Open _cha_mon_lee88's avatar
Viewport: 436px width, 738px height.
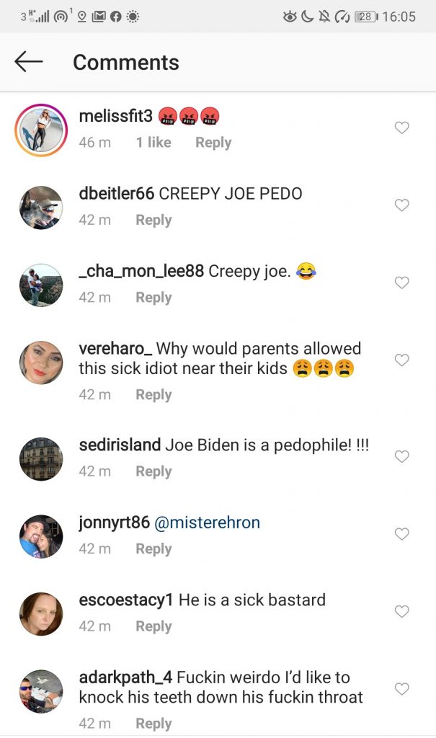point(41,285)
